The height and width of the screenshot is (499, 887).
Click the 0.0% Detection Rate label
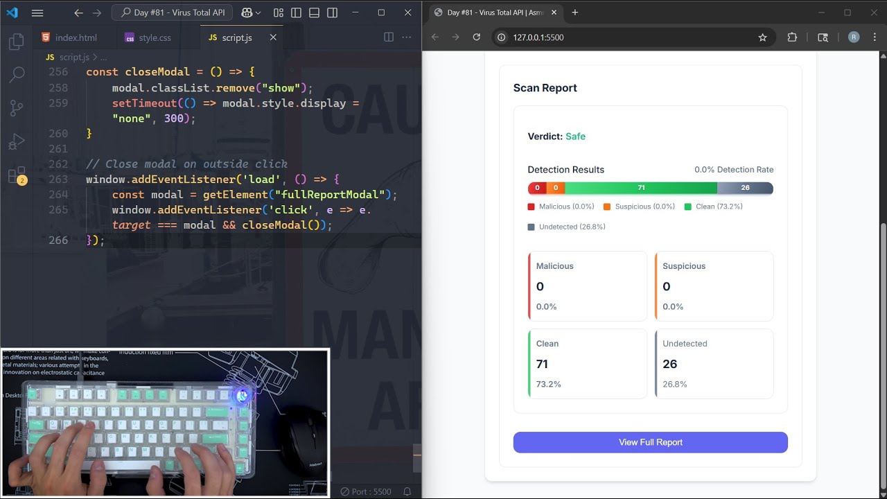(734, 170)
